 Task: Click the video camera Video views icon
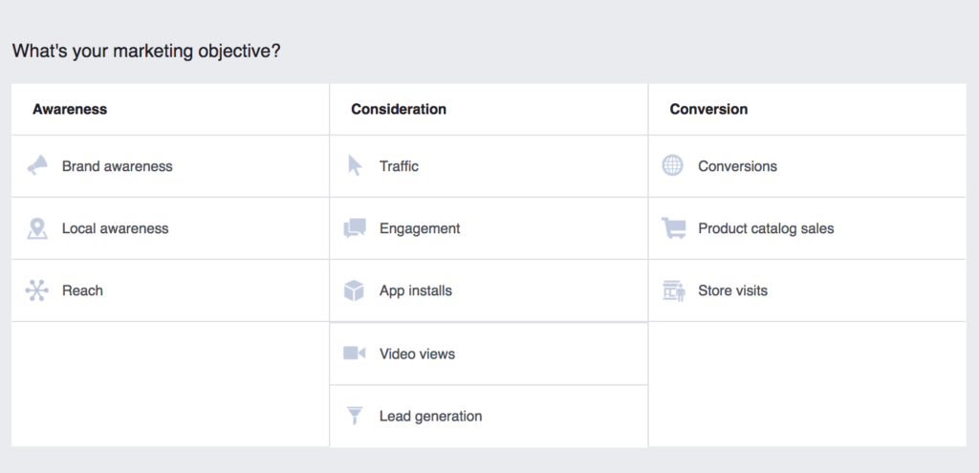pyautogui.click(x=355, y=354)
